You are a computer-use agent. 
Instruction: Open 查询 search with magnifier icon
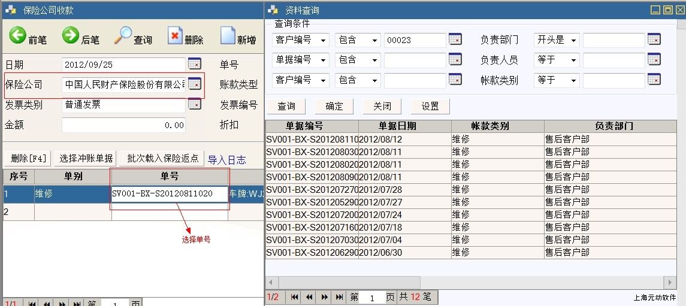coord(123,36)
